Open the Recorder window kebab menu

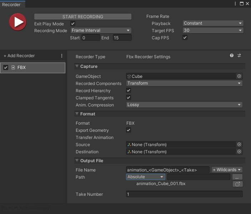[235, 4]
